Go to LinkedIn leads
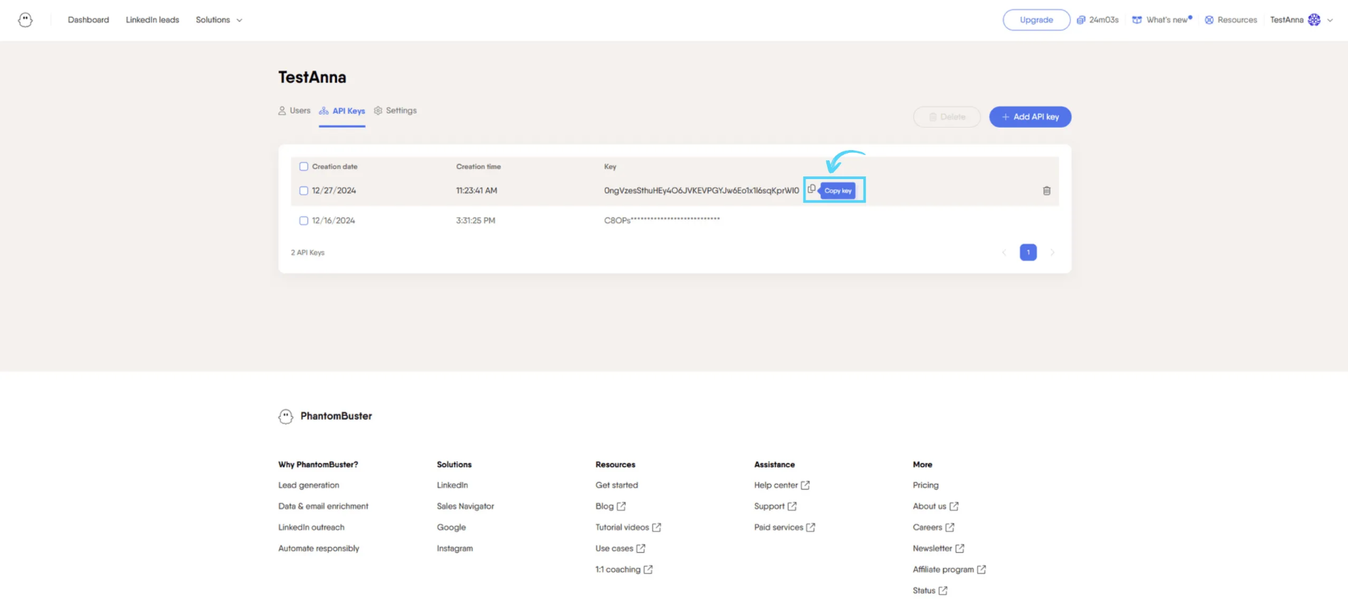Viewport: 1348px width, 608px height. 152,20
